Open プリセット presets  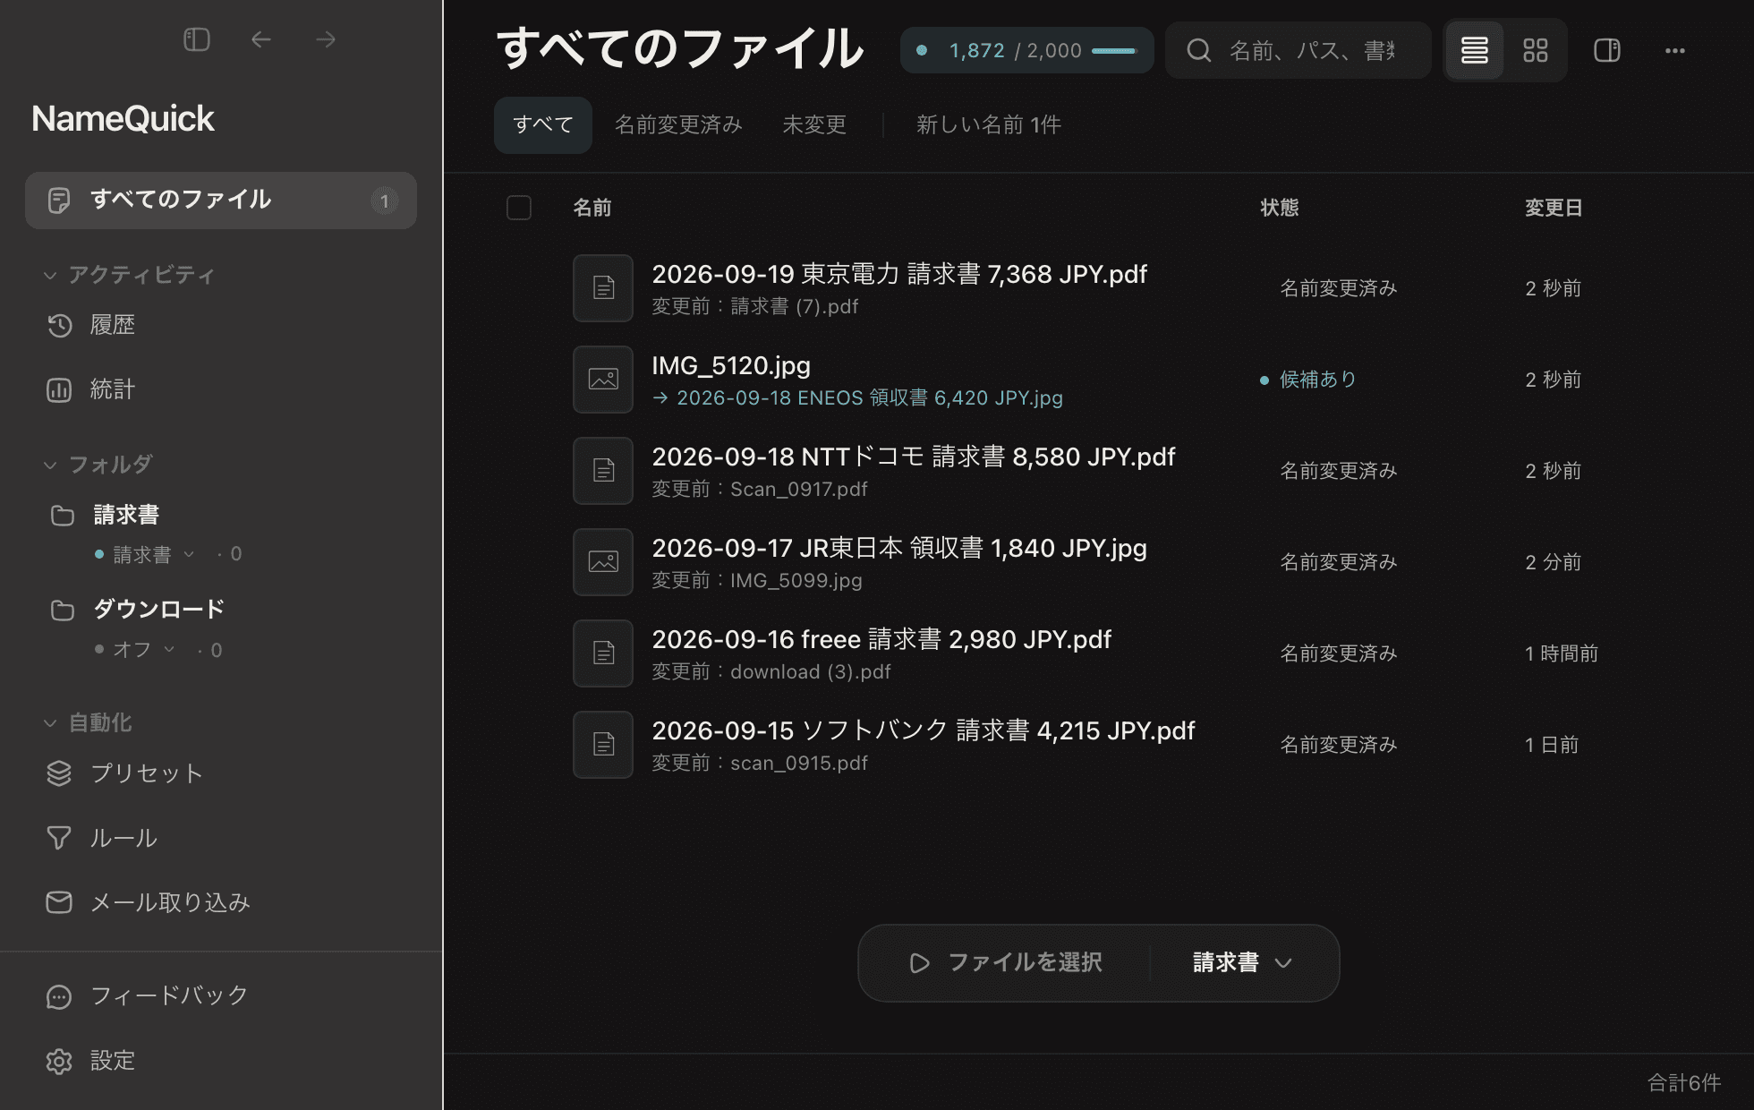[221, 773]
